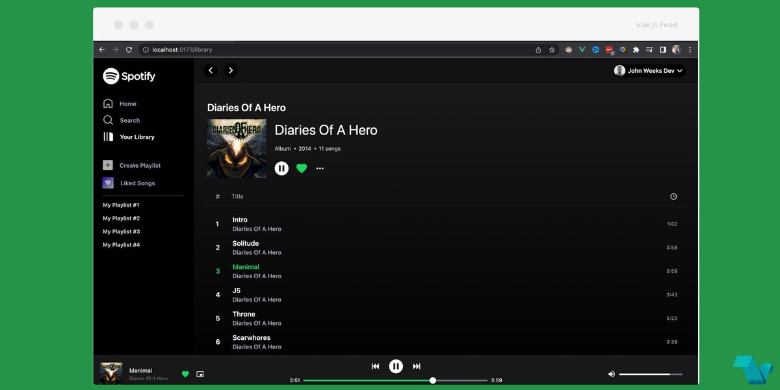The height and width of the screenshot is (390, 780).
Task: Open My Playlist #4
Action: tap(121, 245)
